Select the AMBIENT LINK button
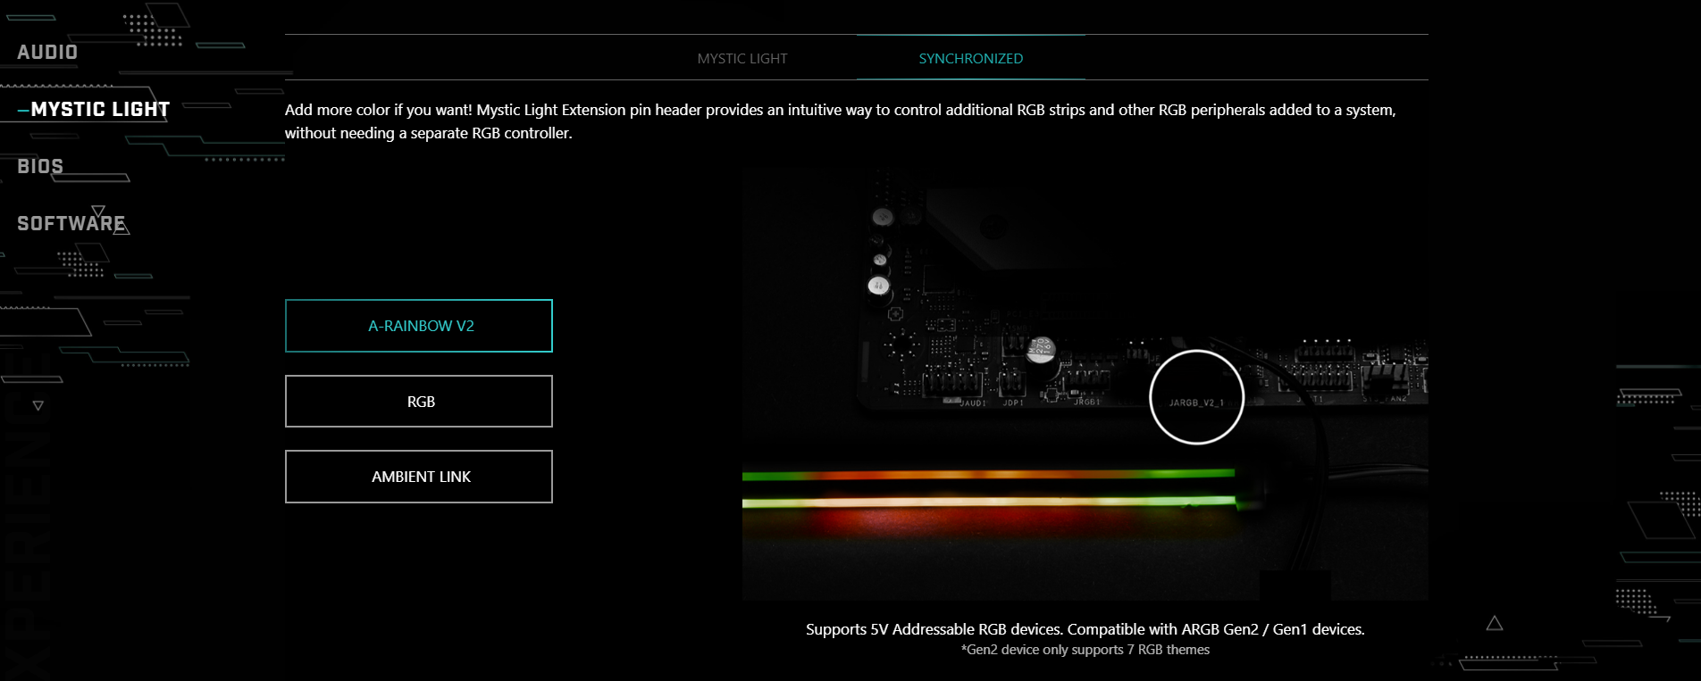 click(419, 477)
